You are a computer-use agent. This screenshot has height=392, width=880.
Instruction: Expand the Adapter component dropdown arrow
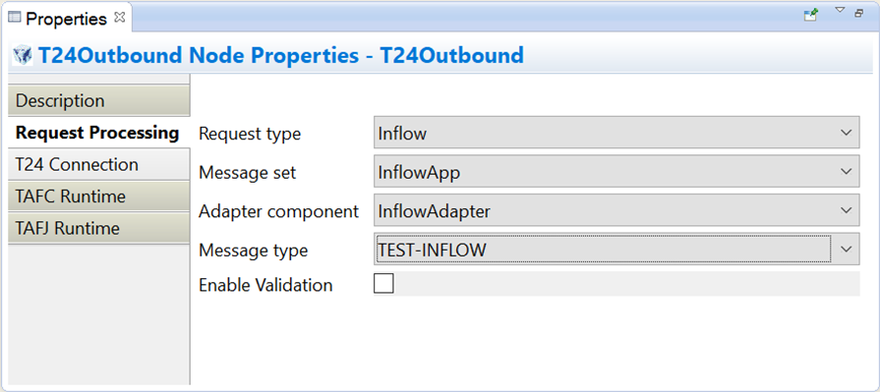[x=846, y=210]
